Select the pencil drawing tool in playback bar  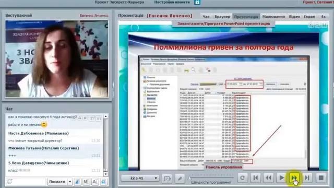[x=180, y=178]
